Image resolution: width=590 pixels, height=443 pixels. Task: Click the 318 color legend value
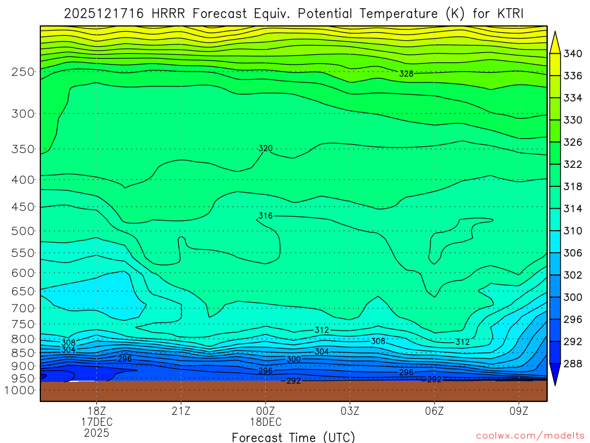[573, 186]
